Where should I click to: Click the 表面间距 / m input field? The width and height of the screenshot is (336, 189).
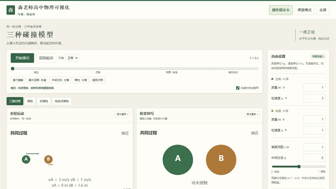[314, 147]
